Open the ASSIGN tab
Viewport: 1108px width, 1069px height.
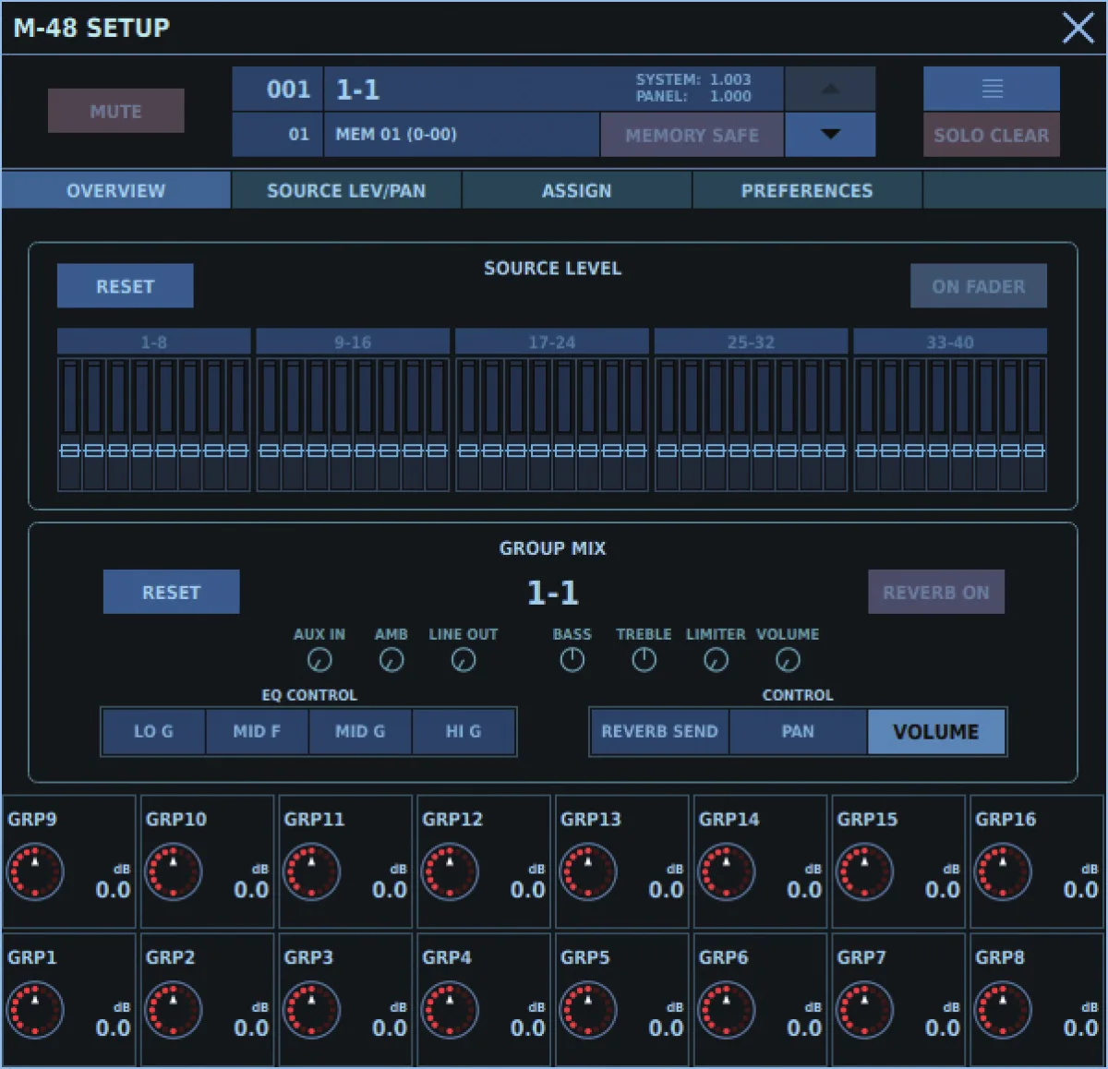[x=577, y=190]
